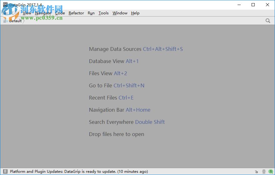The width and height of the screenshot is (275, 175).
Task: Open the Navigate menu
Action: pyautogui.click(x=43, y=13)
